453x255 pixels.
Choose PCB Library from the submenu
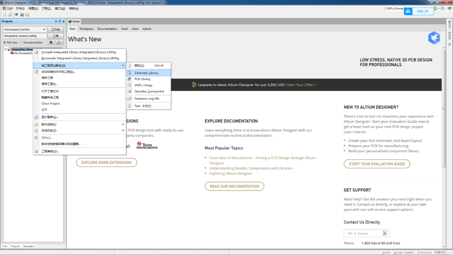click(148, 79)
